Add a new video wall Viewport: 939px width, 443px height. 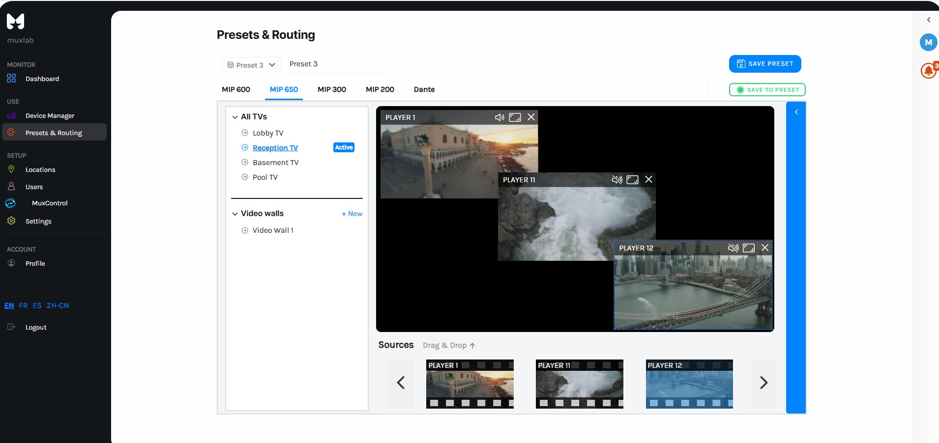(352, 214)
